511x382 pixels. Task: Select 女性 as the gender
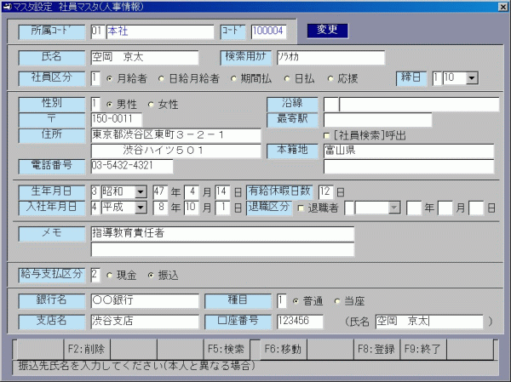pos(152,105)
